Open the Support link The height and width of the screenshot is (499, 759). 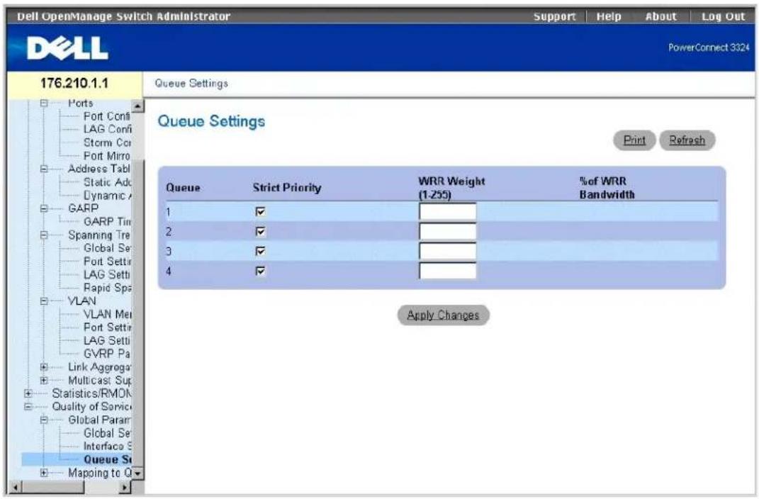pos(554,16)
